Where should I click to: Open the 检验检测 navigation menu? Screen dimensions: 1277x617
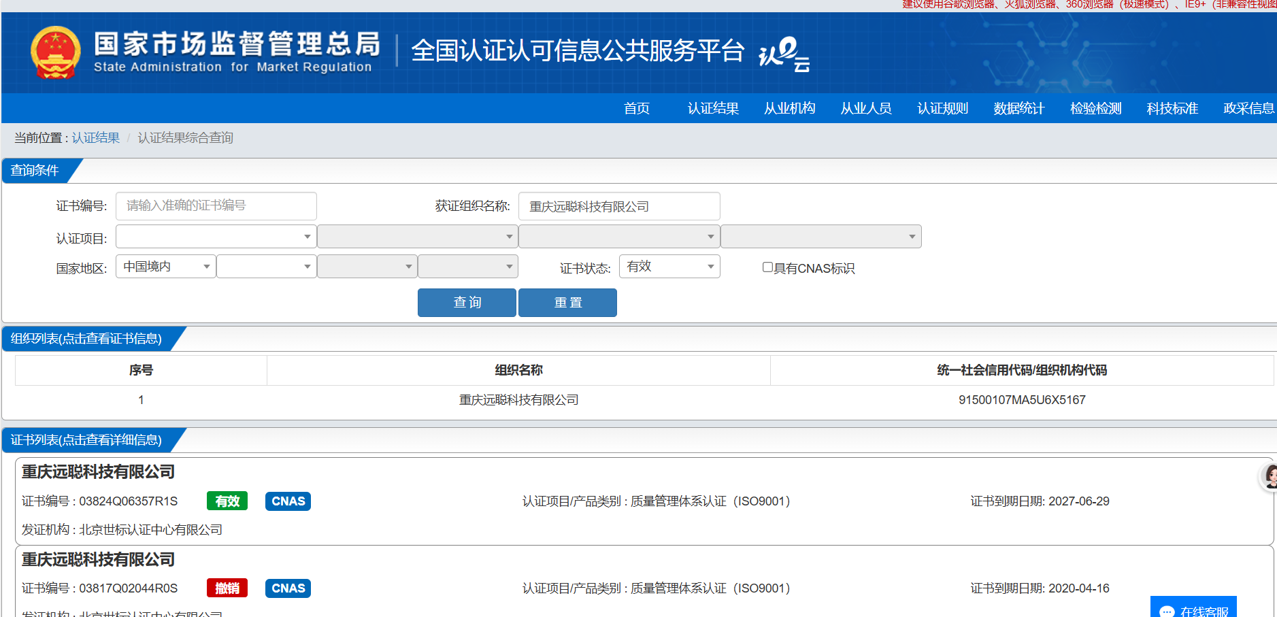pyautogui.click(x=1096, y=108)
